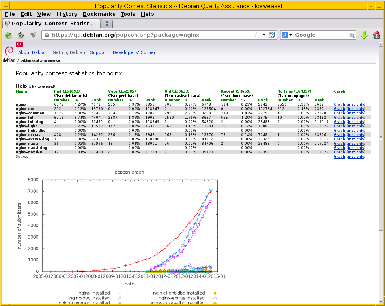Bookmark this page with the star icon
This screenshot has width=385, height=306.
coord(257,35)
